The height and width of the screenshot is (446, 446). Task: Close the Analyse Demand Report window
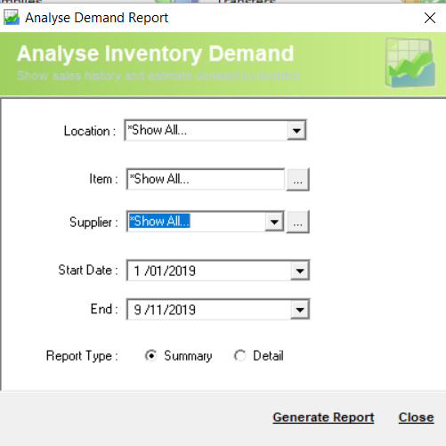430,18
